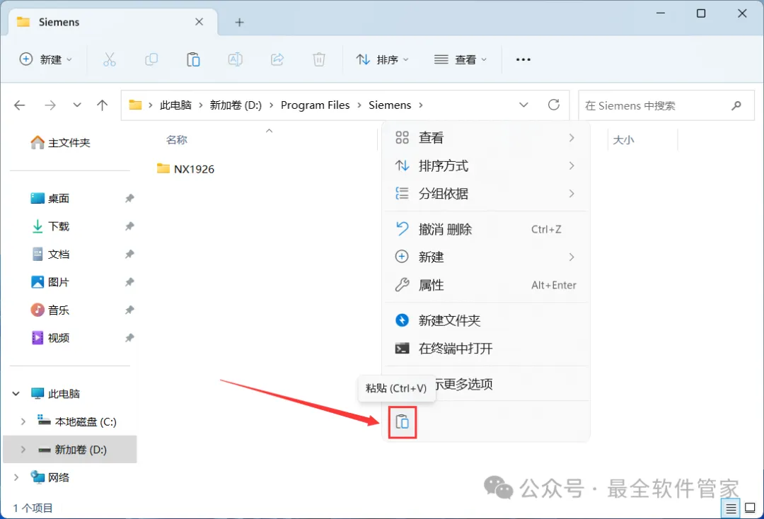Open 图片 in quick access
This screenshot has width=764, height=519.
(x=50, y=282)
